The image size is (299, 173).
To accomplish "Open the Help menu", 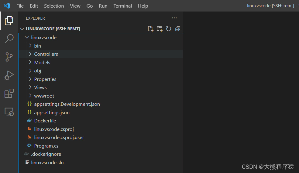I will (143, 6).
